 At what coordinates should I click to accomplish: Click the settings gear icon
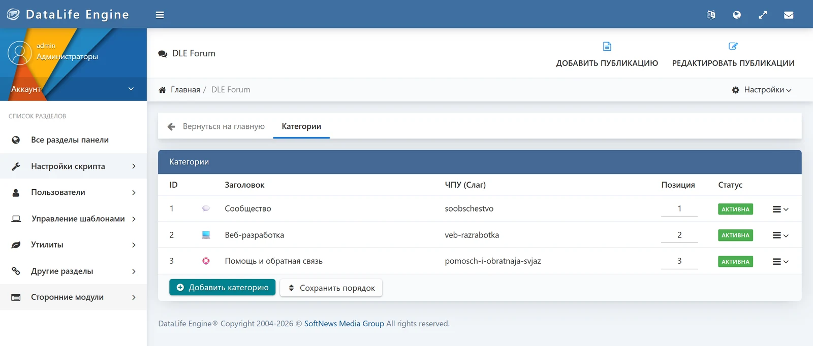(x=735, y=90)
